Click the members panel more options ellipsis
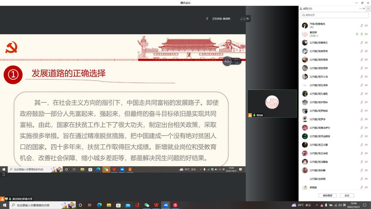Image resolution: width=371 pixels, height=209 pixels. tap(361, 9)
